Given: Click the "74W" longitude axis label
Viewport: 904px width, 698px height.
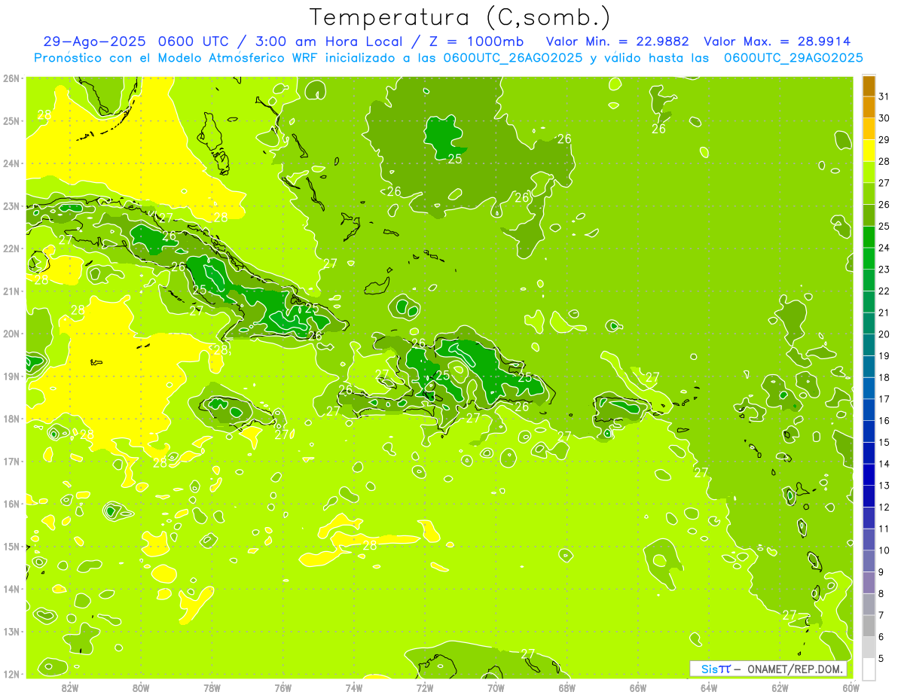Looking at the screenshot, I should pyautogui.click(x=354, y=687).
